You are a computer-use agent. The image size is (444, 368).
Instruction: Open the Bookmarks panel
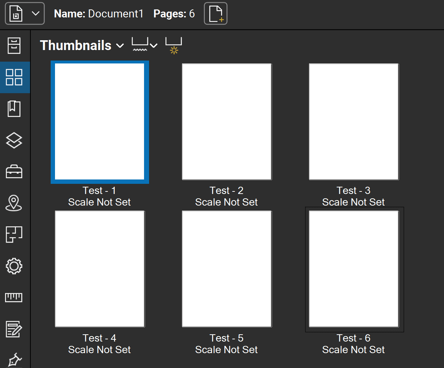coord(14,109)
